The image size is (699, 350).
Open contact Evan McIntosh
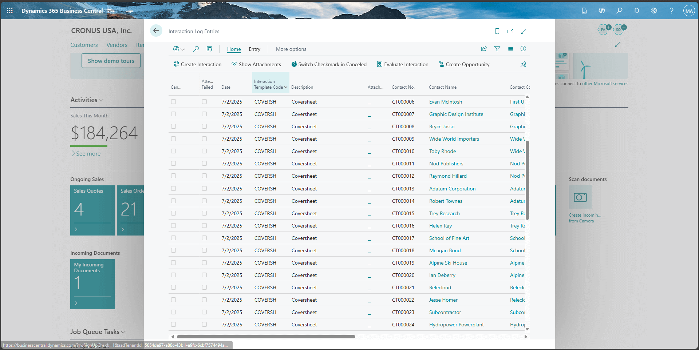pos(445,102)
